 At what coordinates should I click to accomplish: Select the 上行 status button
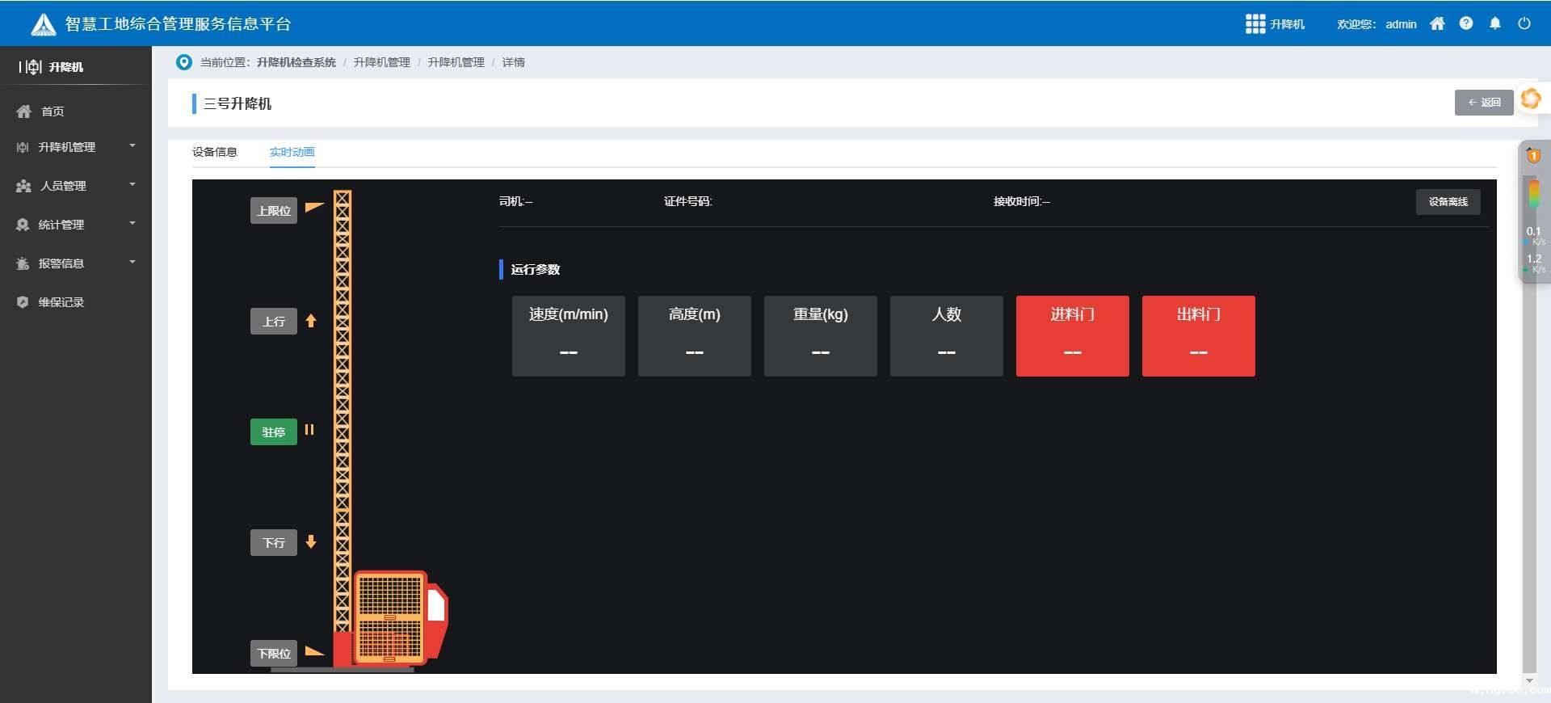[x=274, y=322]
